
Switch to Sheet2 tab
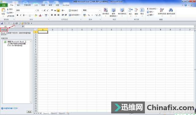click(54, 113)
